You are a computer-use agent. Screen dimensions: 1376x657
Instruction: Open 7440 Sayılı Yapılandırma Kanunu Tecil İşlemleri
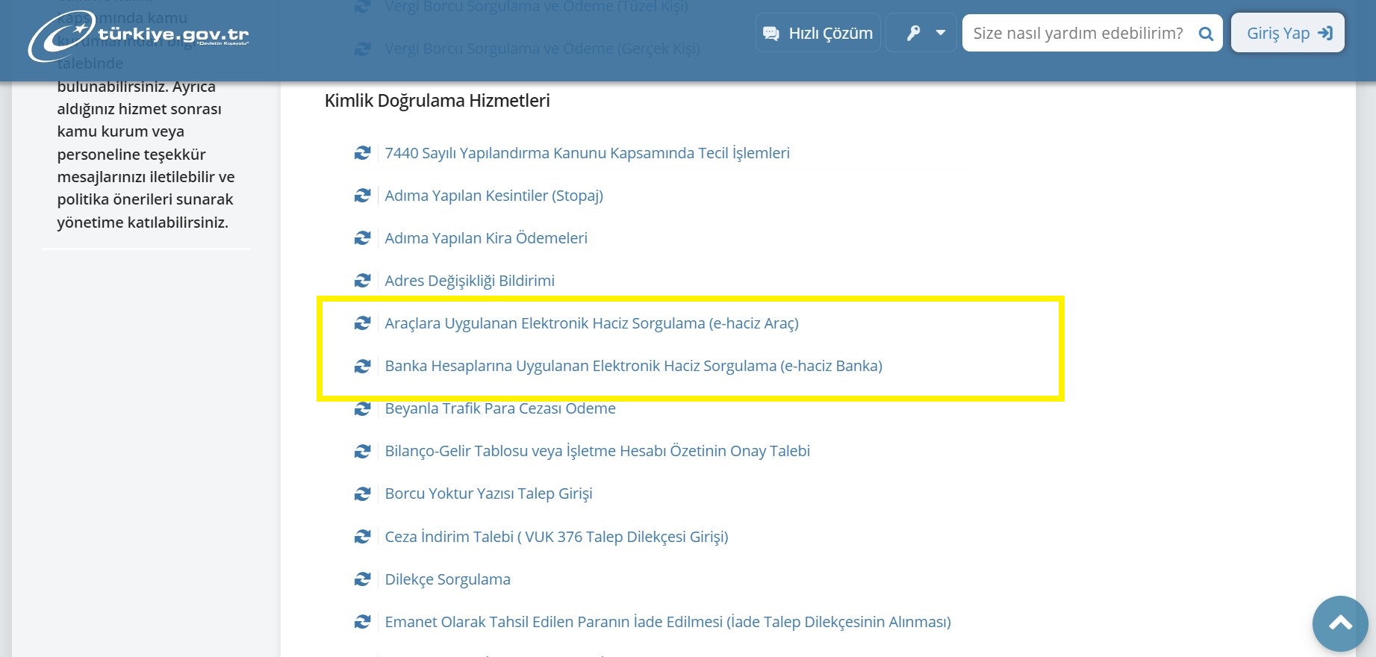(587, 153)
